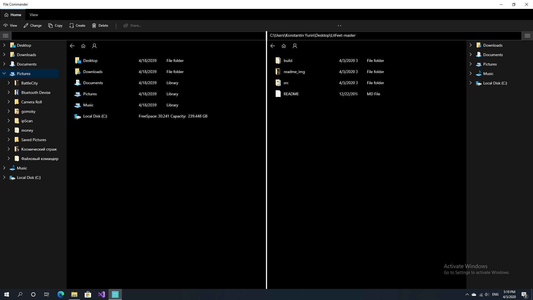Viewport: 533px width, 300px height.
Task: Click the right hamburger menu icon
Action: pyautogui.click(x=527, y=36)
